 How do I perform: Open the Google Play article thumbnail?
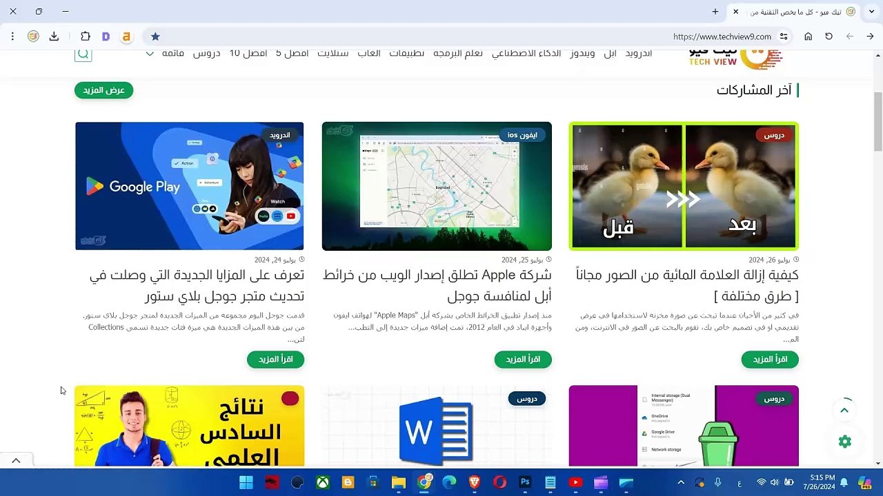click(190, 186)
